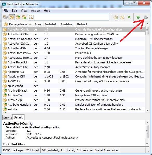Click details pane scrollbar down arrow
Viewport: 152px width, 155px height.
click(147, 144)
